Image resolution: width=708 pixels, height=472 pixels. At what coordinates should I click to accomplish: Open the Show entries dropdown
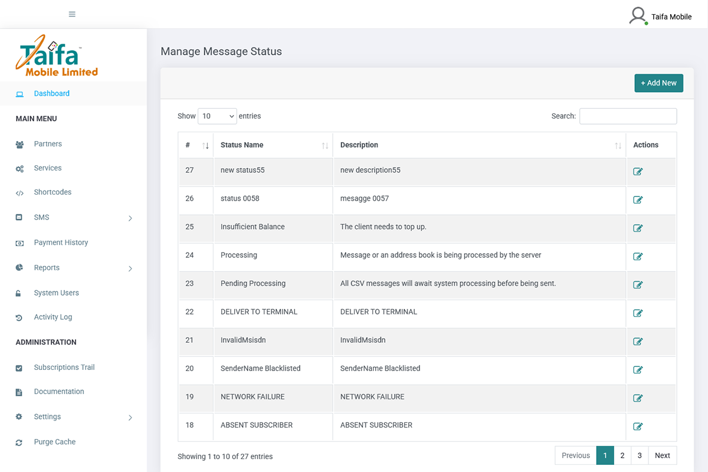point(217,116)
